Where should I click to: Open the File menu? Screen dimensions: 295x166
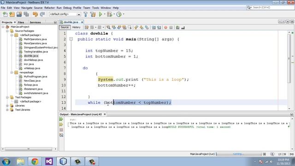point(3,8)
